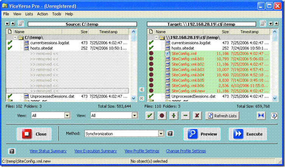Click the target folder lock icon
This screenshot has width=285, height=167.
pyautogui.click(x=263, y=23)
